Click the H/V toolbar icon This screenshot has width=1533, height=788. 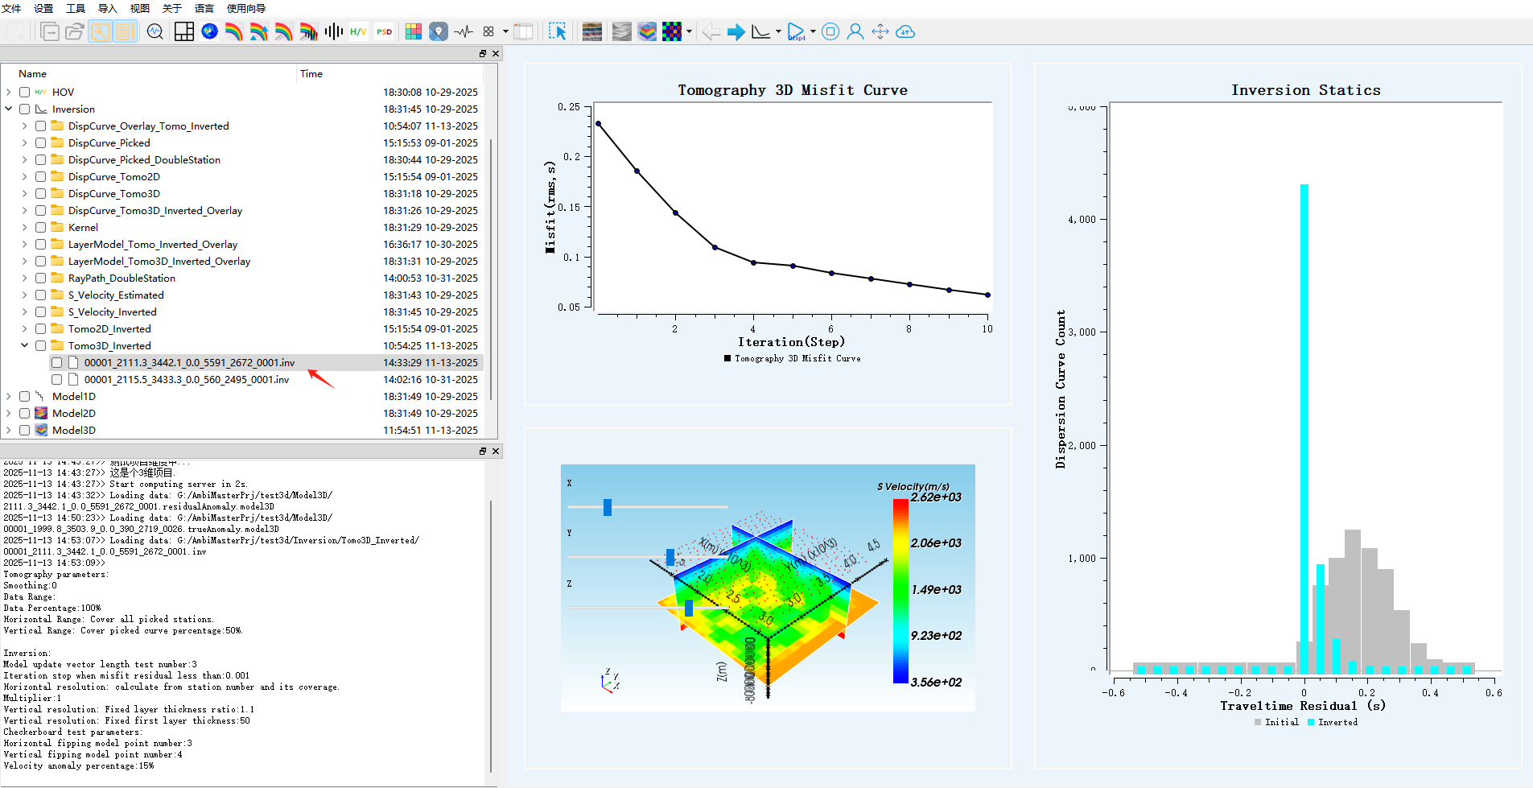[x=358, y=32]
